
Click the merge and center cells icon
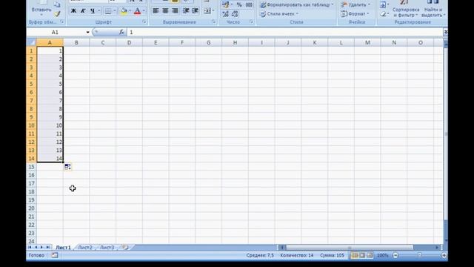(207, 11)
